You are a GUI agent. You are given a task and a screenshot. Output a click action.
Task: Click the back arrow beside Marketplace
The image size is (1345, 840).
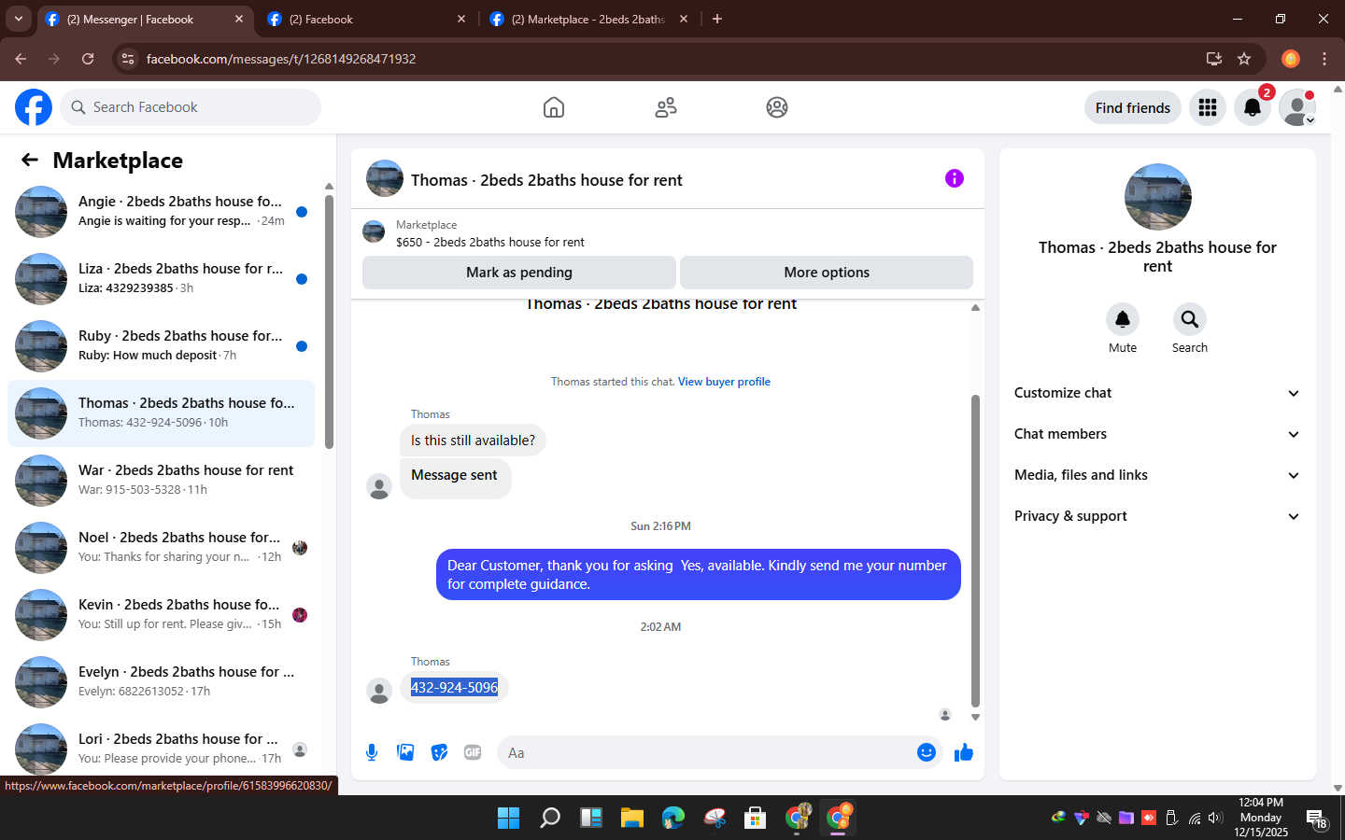(x=30, y=160)
